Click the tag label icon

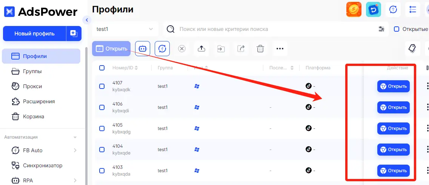coord(412,49)
